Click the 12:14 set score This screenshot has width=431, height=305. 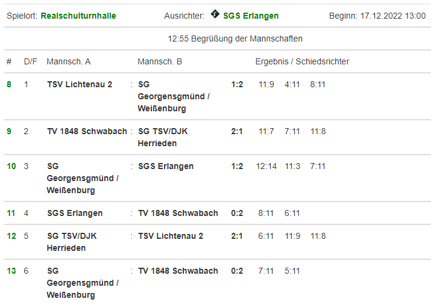click(266, 166)
